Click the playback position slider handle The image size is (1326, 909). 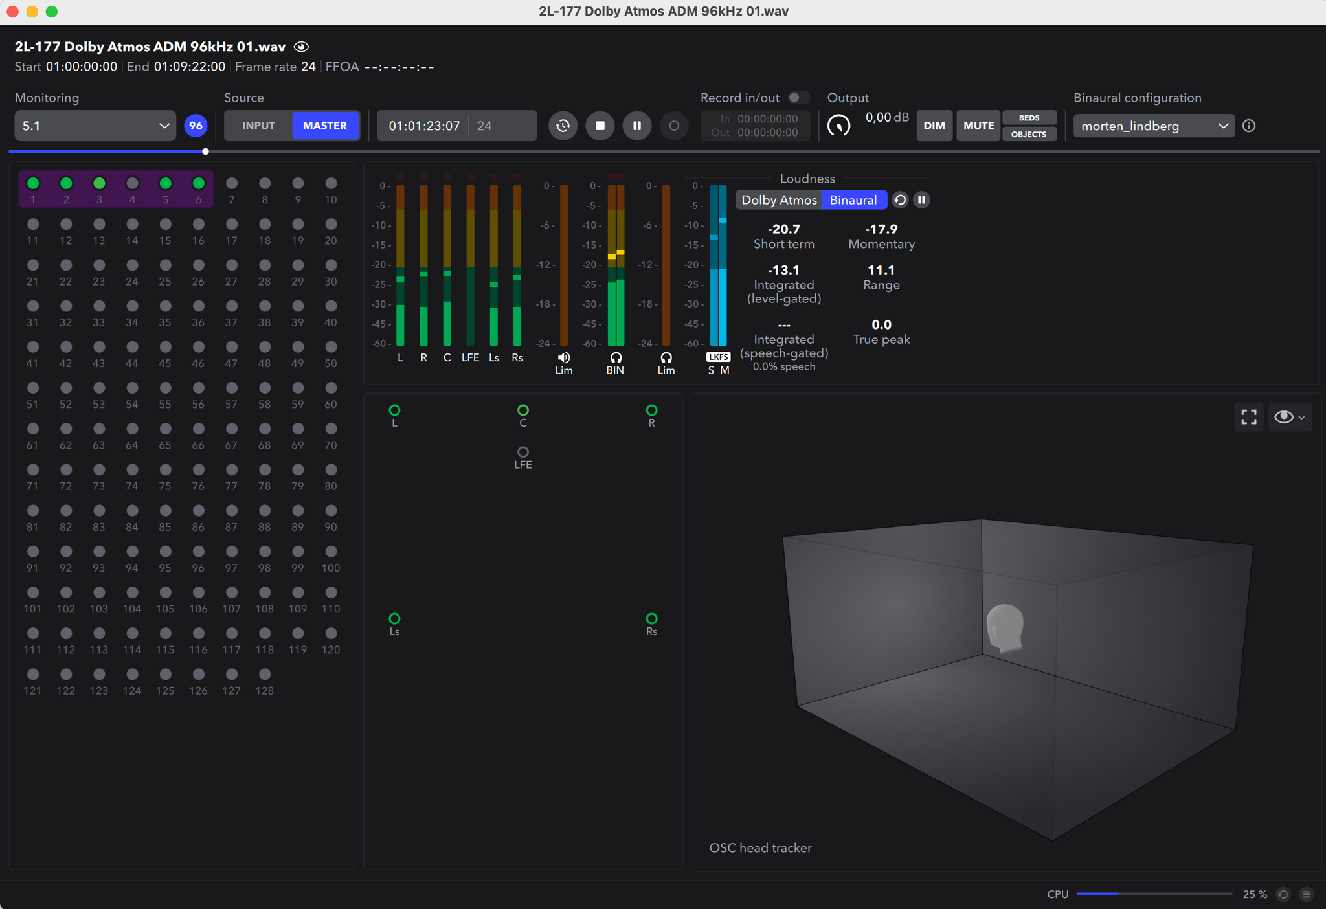[205, 151]
